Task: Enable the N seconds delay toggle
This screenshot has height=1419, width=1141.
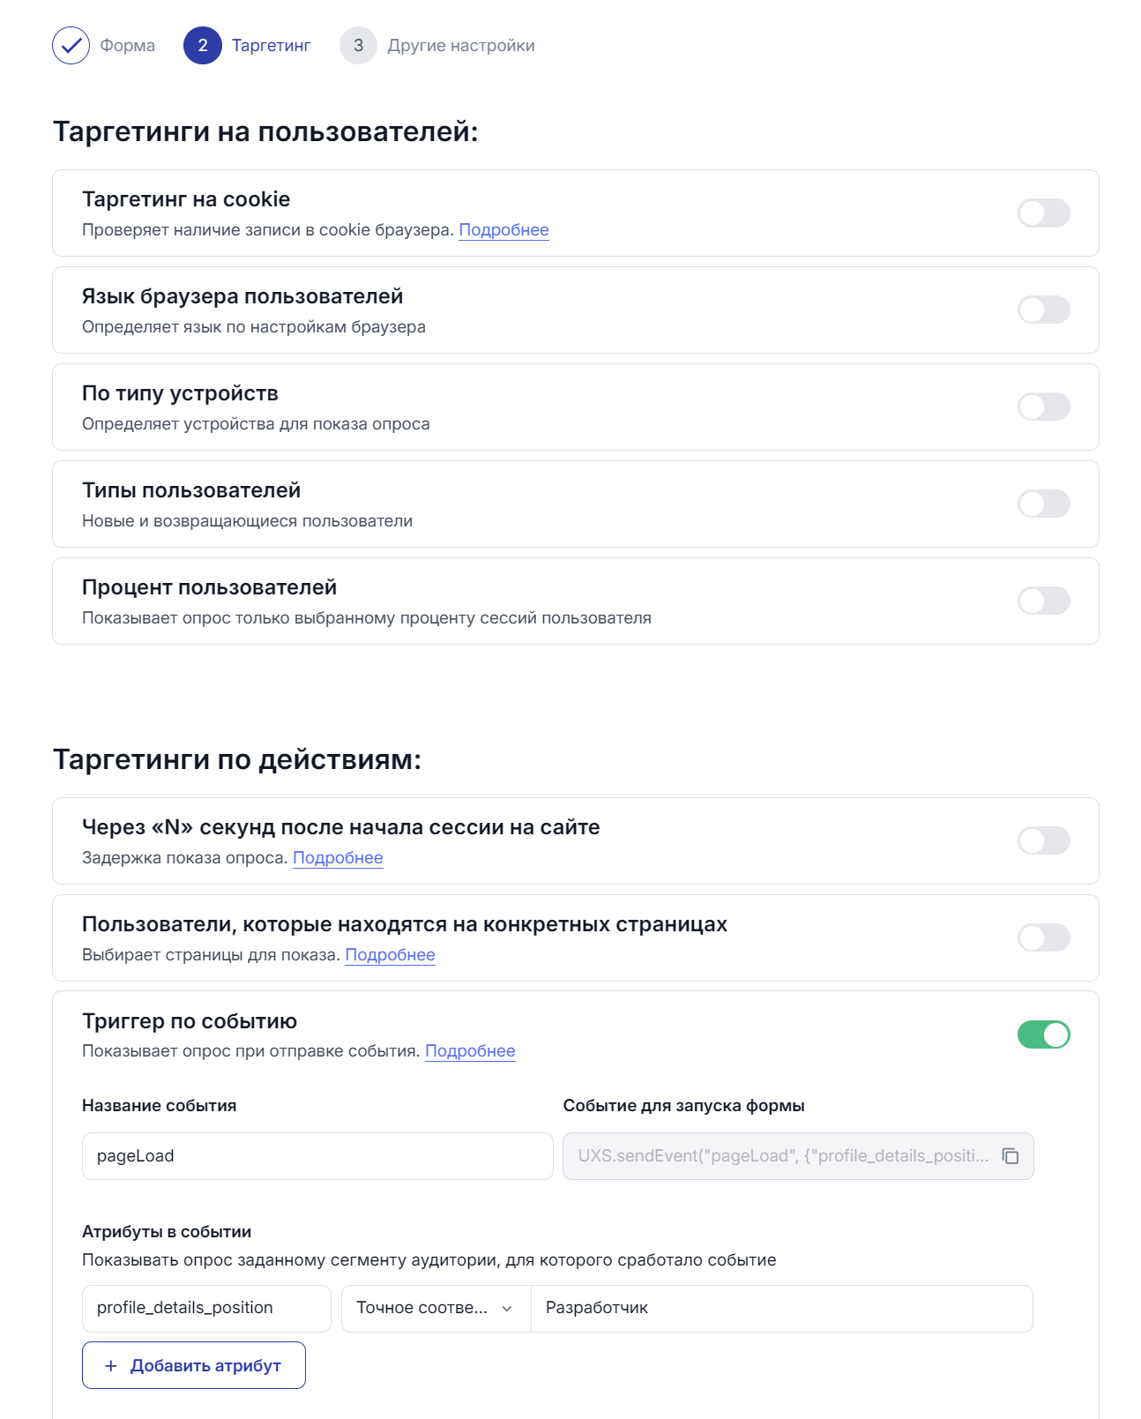Action: coord(1043,841)
